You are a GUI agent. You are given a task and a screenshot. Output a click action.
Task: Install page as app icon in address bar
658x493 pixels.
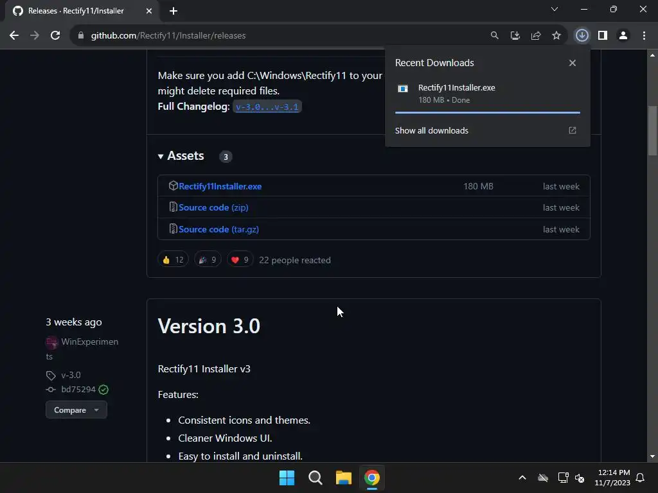515,36
